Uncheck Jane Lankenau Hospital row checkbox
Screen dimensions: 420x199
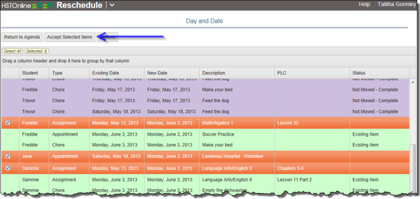(8, 156)
